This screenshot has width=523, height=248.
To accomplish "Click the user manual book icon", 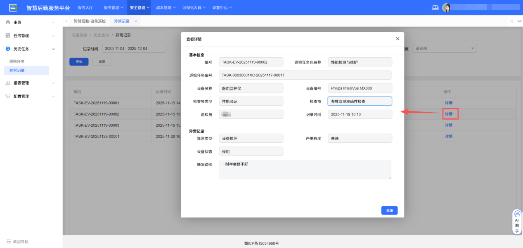I will (435, 7).
